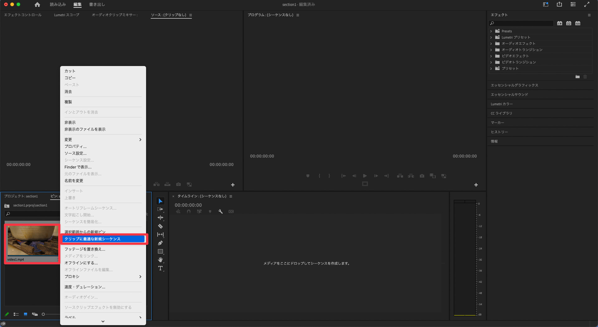Expand the ビデオエフェクト folder
598x327 pixels.
(491, 56)
